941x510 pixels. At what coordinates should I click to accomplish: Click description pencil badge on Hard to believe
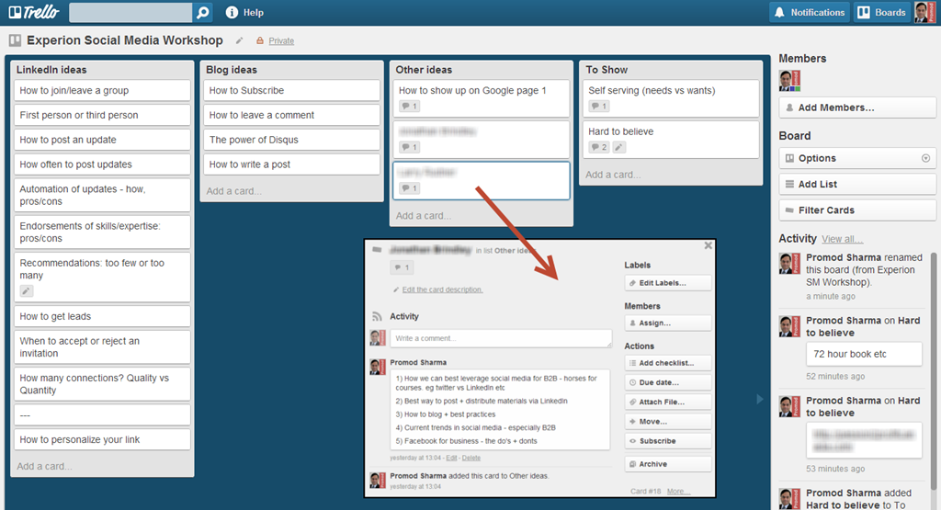[620, 147]
